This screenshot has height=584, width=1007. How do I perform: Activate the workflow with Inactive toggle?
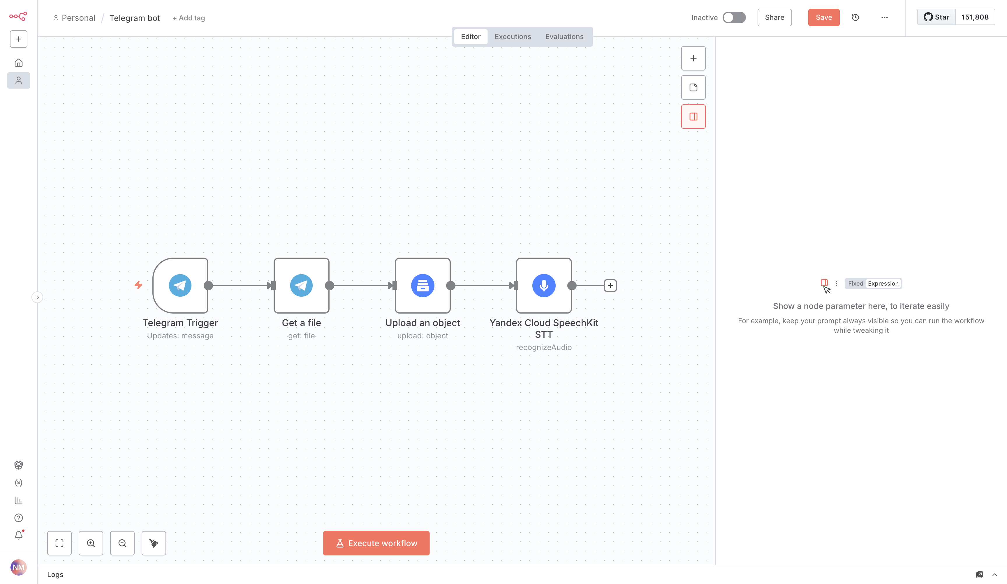pos(734,17)
